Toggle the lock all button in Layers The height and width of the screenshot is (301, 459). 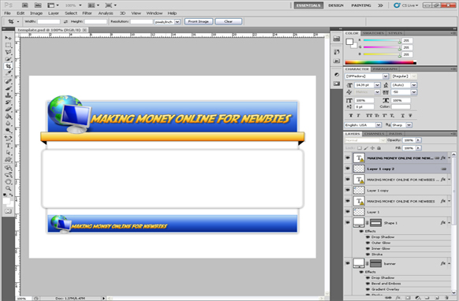(x=379, y=148)
